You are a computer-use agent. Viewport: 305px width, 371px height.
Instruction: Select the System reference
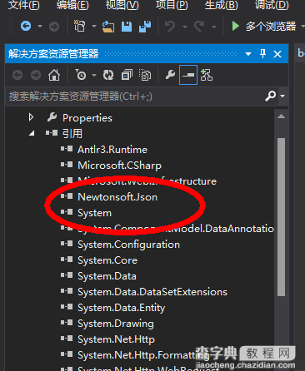94,213
